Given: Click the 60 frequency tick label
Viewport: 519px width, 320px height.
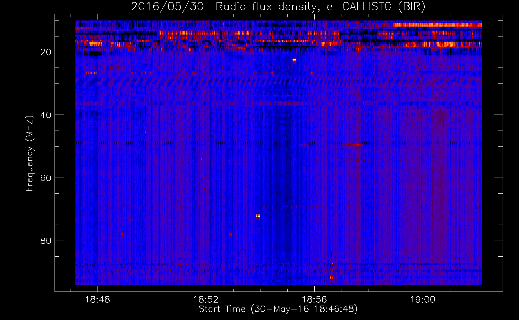Looking at the screenshot, I should click(46, 178).
